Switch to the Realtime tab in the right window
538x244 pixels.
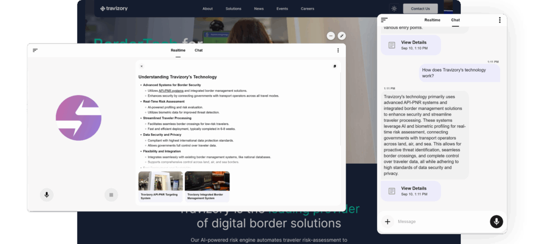[x=432, y=20]
